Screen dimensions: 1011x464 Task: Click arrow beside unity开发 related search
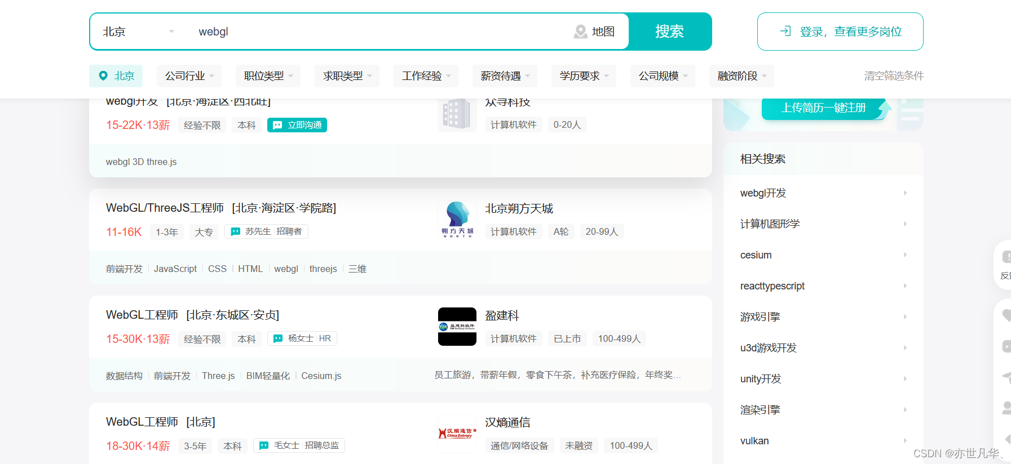[905, 379]
